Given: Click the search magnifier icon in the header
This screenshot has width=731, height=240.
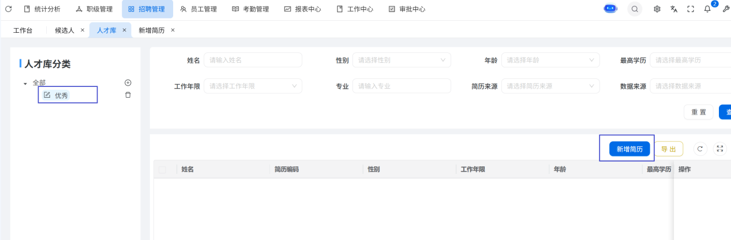Looking at the screenshot, I should point(635,9).
